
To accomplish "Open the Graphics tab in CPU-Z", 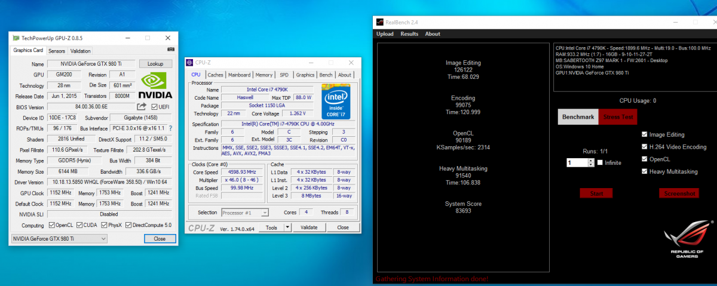I will point(305,75).
